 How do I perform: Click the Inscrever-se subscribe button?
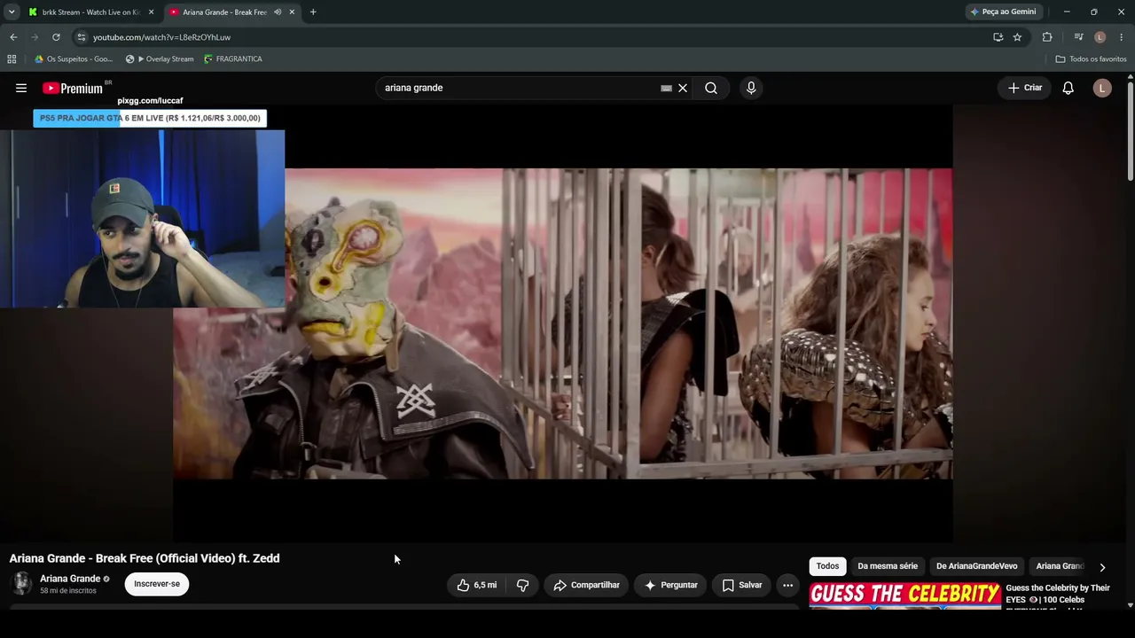(157, 584)
